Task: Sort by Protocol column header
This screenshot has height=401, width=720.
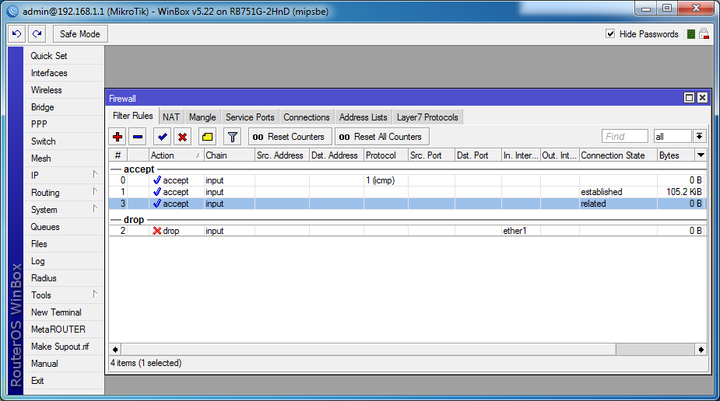Action: (386, 155)
